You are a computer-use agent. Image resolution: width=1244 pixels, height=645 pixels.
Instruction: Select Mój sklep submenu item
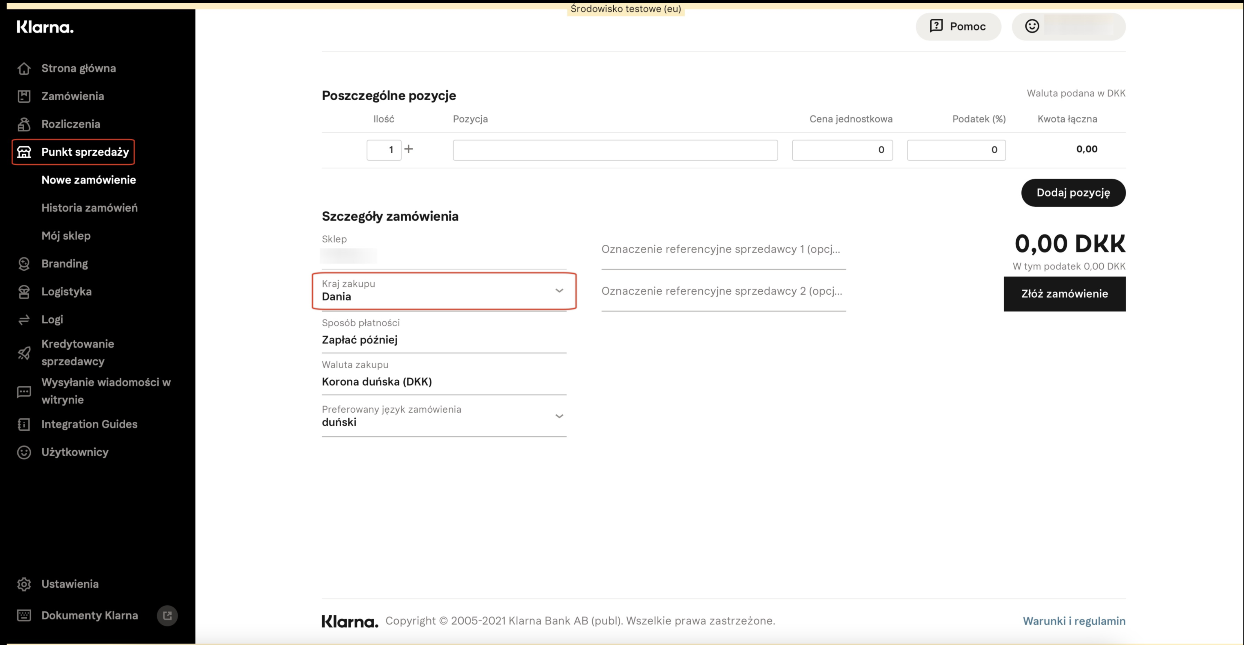pos(66,236)
